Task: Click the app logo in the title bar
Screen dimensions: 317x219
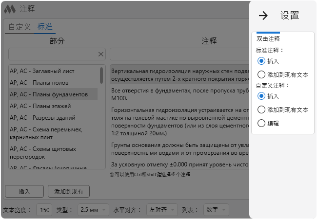Action: tap(10, 9)
